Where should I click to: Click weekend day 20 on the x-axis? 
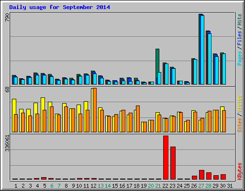[x=151, y=186]
